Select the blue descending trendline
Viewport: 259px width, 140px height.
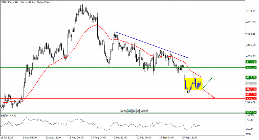point(152,45)
